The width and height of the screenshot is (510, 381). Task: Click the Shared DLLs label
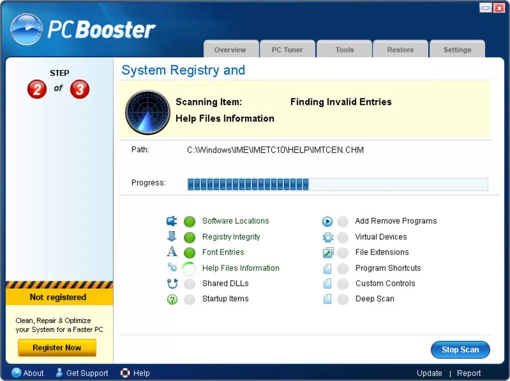click(225, 283)
